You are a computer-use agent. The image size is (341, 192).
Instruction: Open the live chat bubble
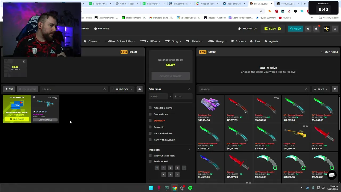[332, 175]
